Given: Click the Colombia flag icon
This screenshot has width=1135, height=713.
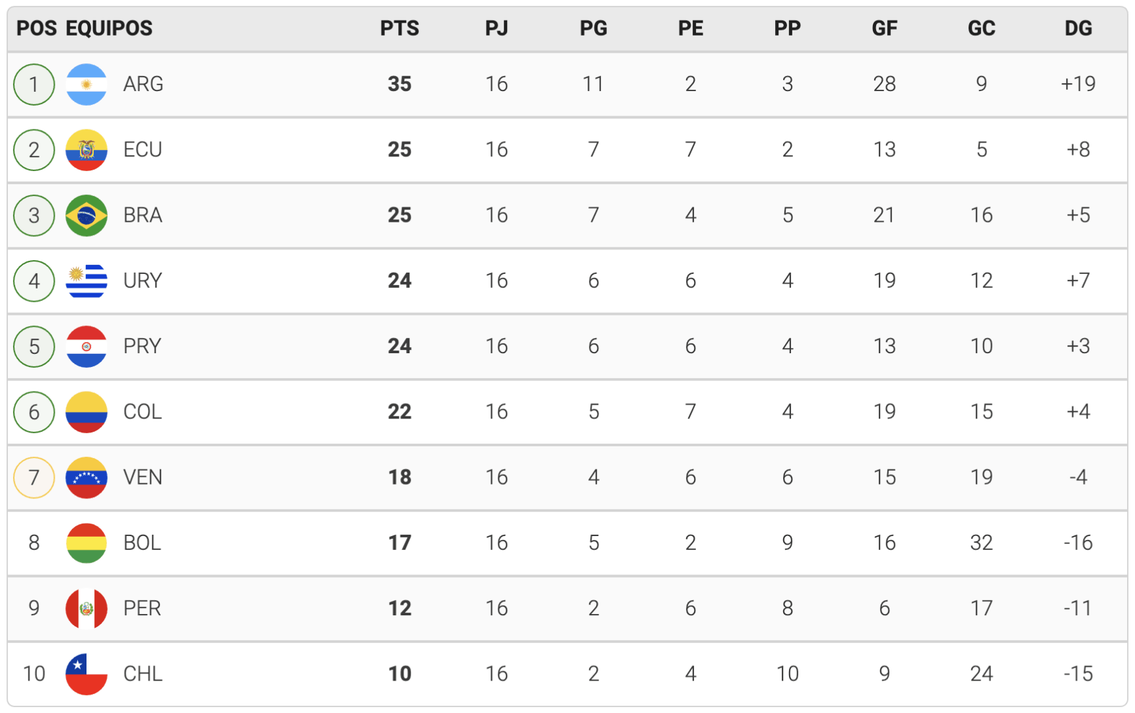Looking at the screenshot, I should pyautogui.click(x=86, y=412).
